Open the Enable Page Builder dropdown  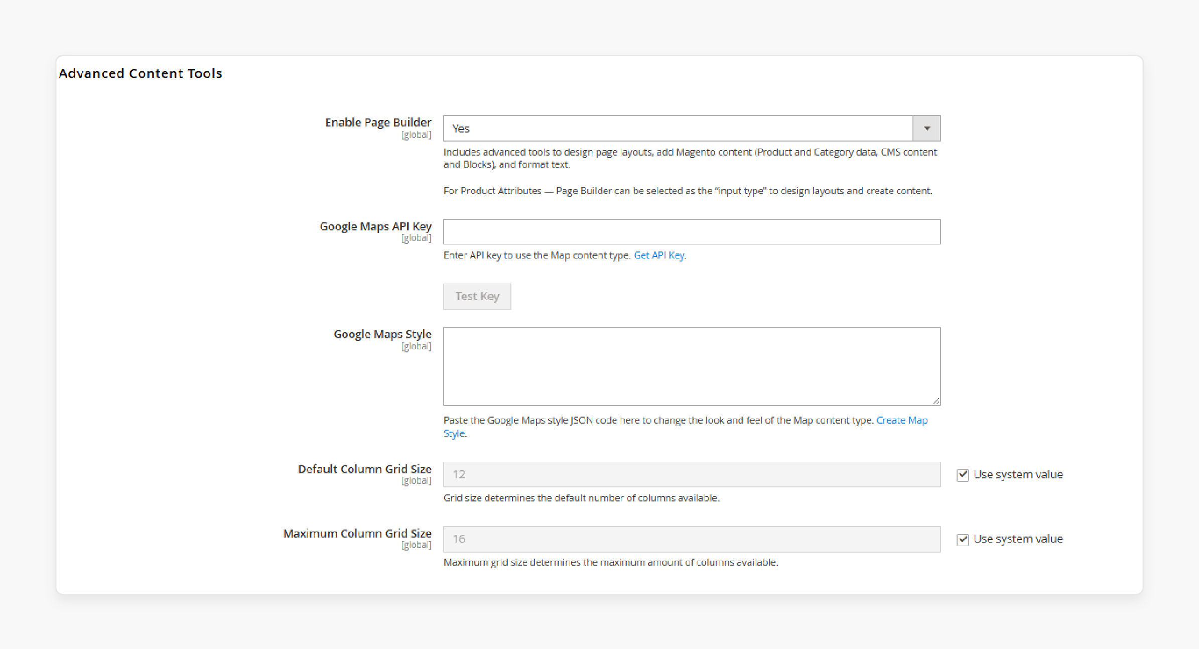tap(692, 128)
